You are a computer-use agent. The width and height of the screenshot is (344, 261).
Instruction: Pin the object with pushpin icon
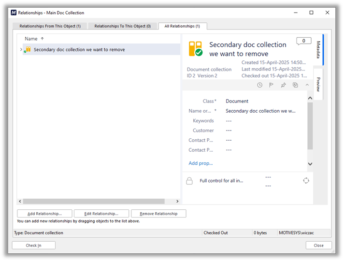click(283, 85)
